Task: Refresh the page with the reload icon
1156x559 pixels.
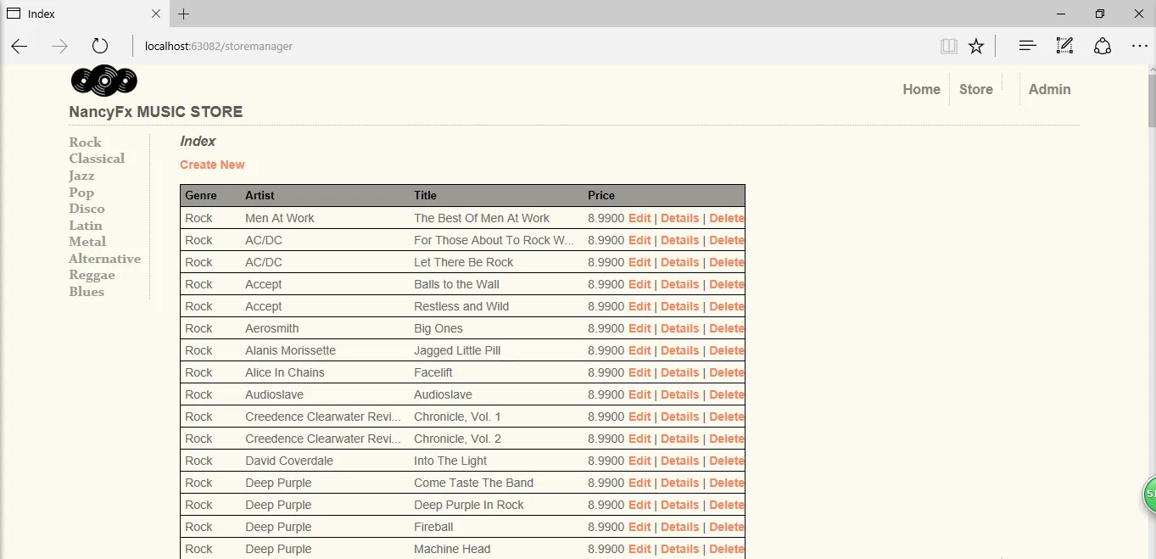Action: tap(100, 46)
